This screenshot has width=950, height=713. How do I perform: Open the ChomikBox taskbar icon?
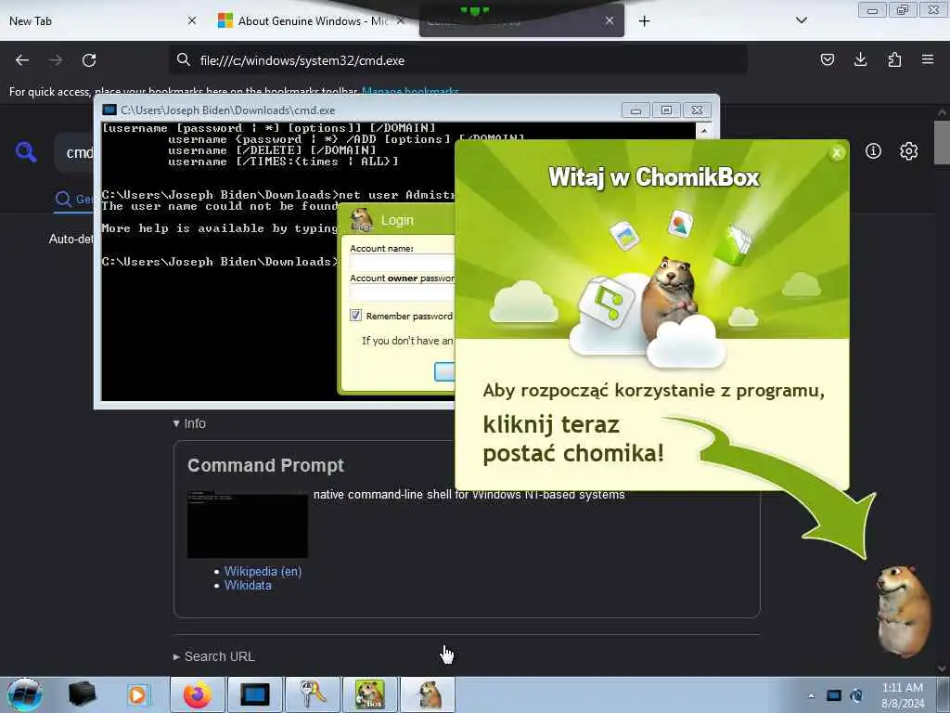pos(370,694)
